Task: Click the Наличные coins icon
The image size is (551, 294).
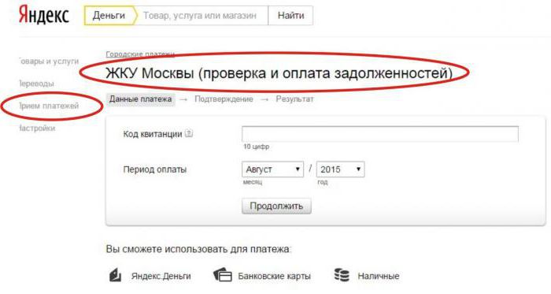Action: pos(342,275)
